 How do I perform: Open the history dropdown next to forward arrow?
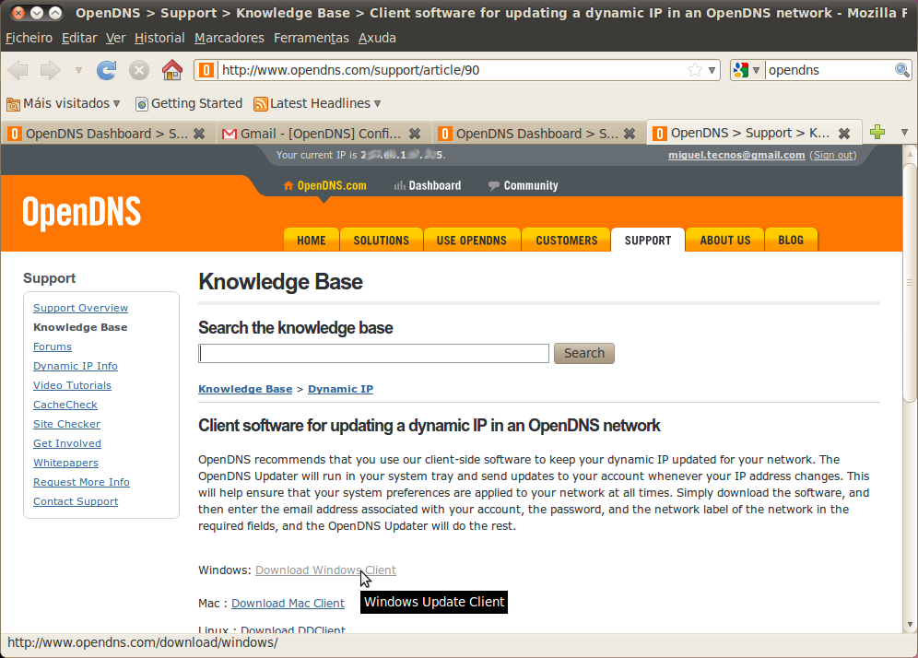tap(78, 70)
